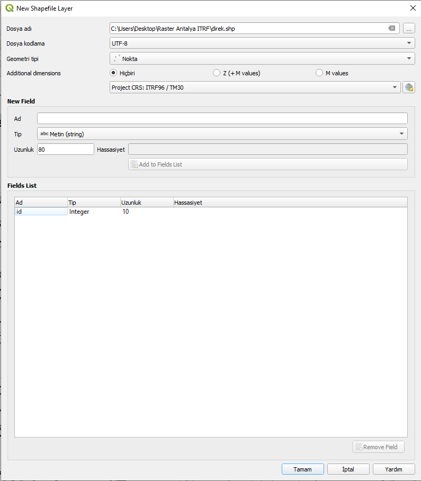Click the Uzunluk column header in Fields List
This screenshot has width=421, height=481.
point(147,203)
